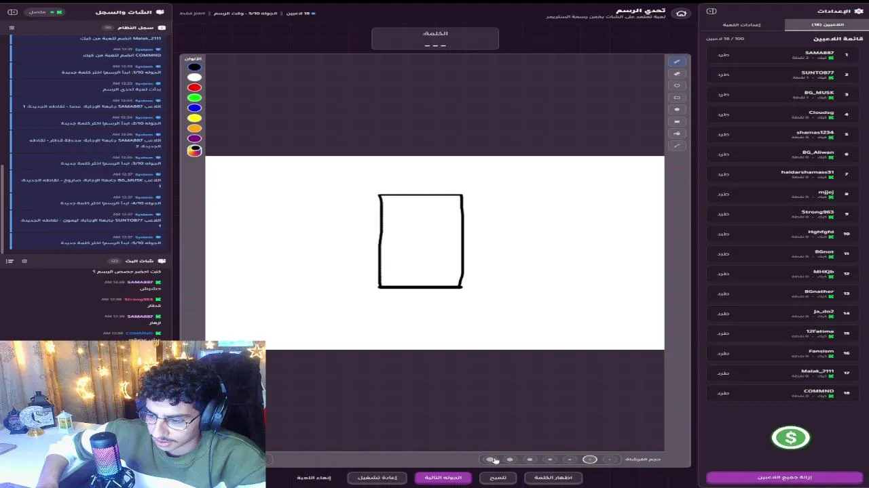Pick the black color swatch

tap(194, 67)
